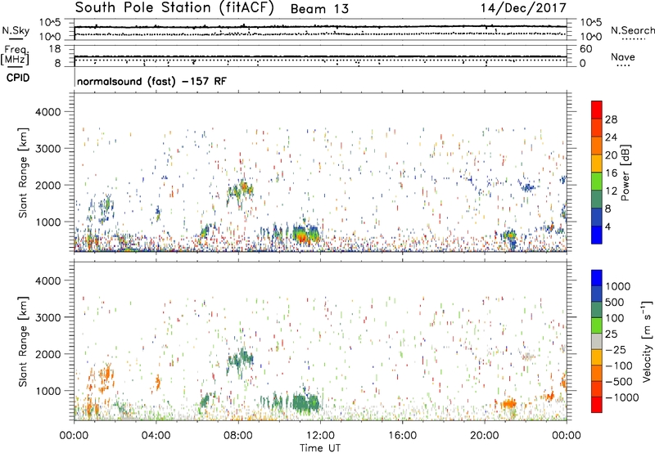Click the '12' label on Power color bar
This screenshot has height=453, width=655.
(611, 191)
